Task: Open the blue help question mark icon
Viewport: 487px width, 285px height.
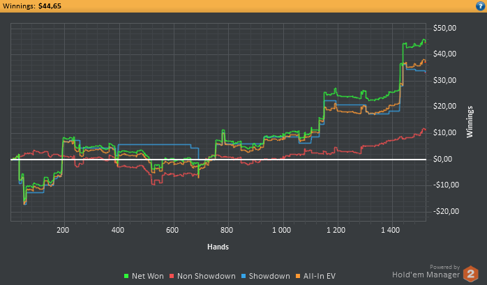Action: pyautogui.click(x=480, y=6)
